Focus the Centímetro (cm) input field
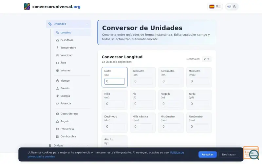The height and width of the screenshot is (164, 262). [171, 81]
